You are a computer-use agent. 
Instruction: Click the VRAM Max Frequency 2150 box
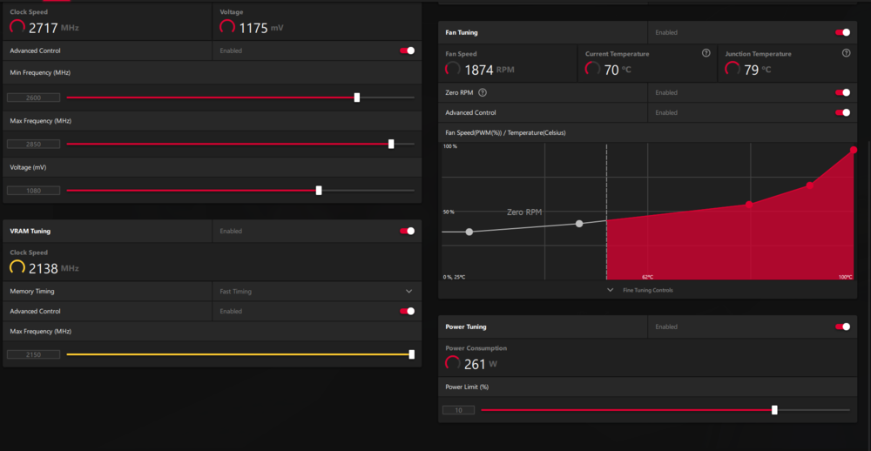point(33,354)
